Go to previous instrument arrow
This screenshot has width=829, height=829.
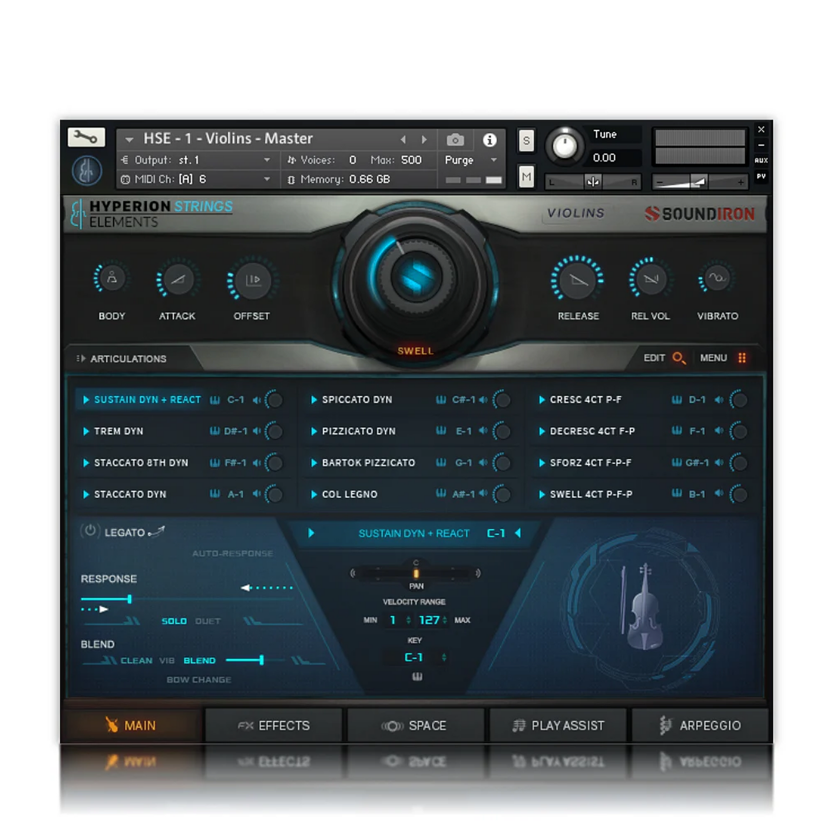pyautogui.click(x=403, y=139)
